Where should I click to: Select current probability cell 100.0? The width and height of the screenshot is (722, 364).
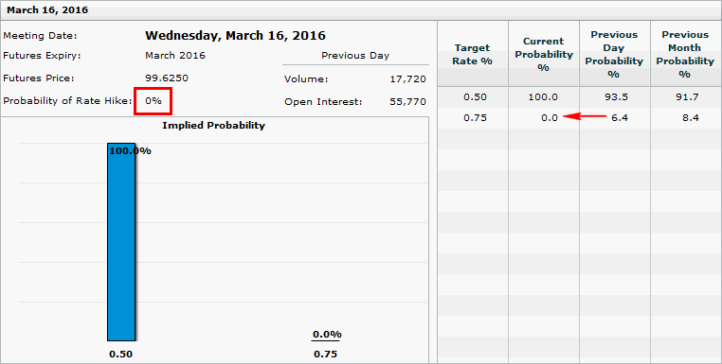pos(544,97)
